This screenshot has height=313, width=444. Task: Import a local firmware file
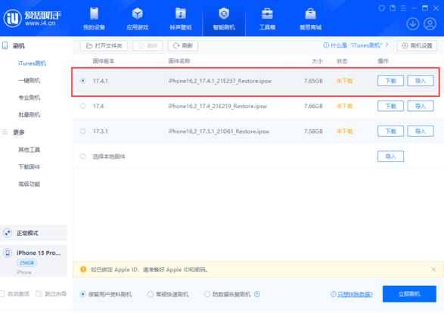click(390, 156)
